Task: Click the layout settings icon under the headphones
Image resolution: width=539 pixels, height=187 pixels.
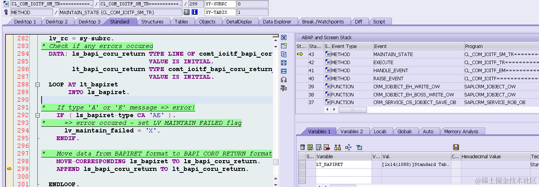Action: [x=284, y=88]
